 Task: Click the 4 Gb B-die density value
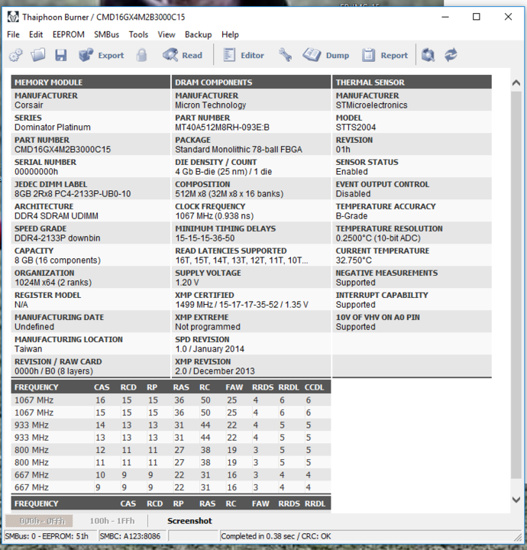223,172
